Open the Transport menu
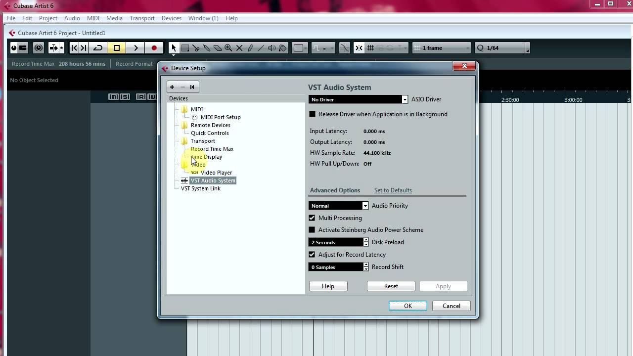 pos(142,18)
